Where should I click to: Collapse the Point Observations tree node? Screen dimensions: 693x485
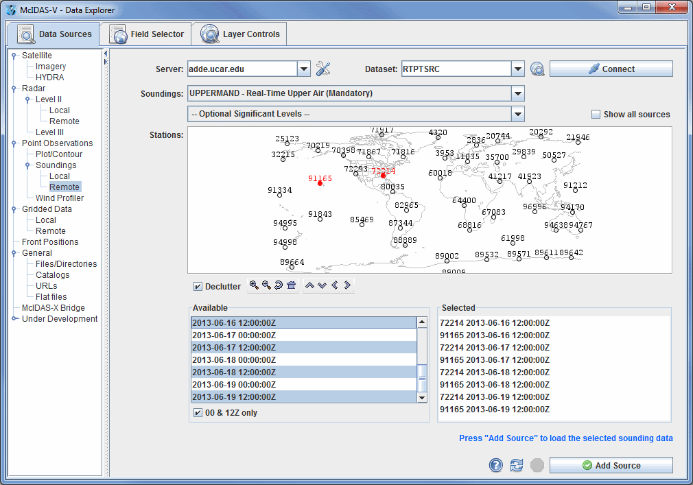pos(14,143)
